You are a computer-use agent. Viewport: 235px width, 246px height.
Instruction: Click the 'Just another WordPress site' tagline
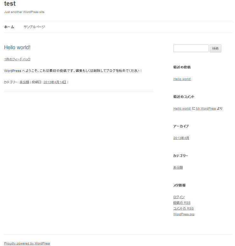pos(24,12)
